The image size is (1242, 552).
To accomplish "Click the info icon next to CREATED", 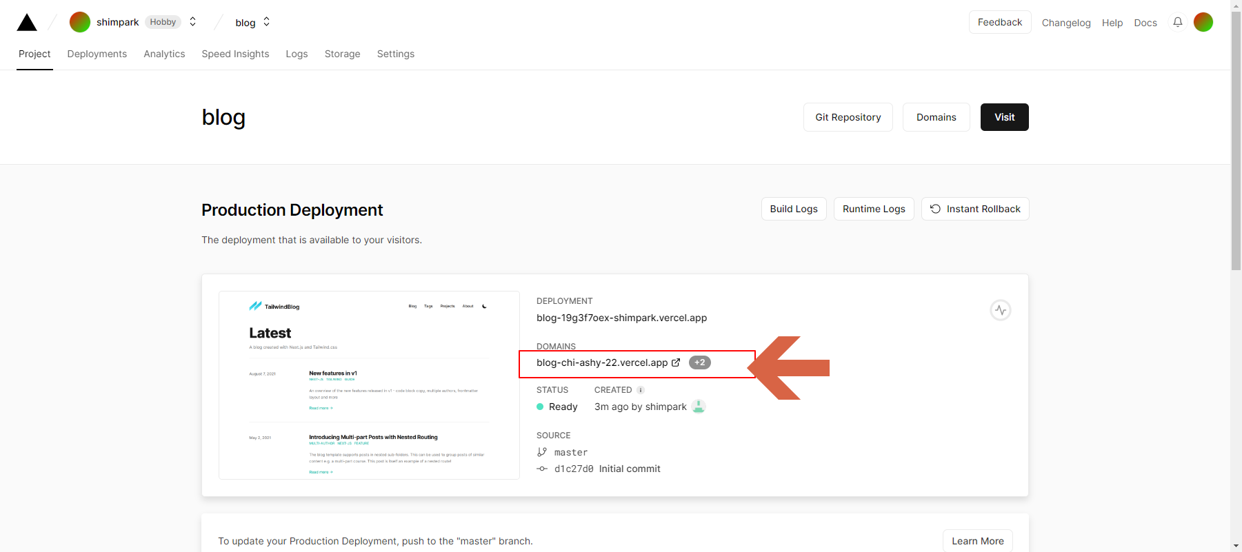I will click(641, 390).
